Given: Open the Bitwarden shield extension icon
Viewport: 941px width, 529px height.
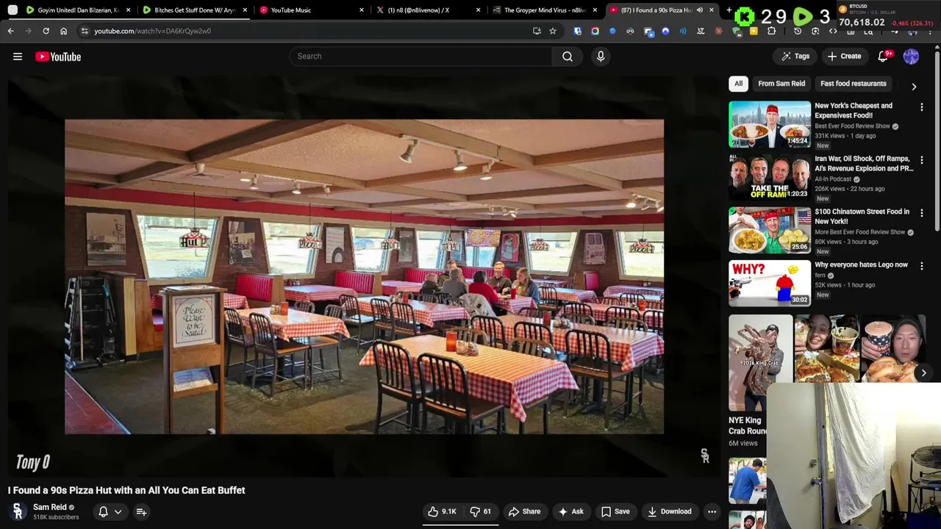Looking at the screenshot, I should coord(578,31).
